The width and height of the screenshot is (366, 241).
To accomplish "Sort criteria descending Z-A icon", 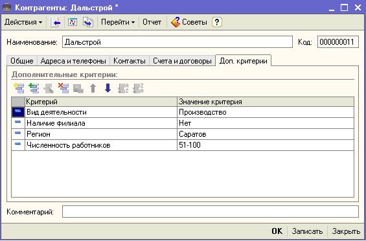I will 138,88.
